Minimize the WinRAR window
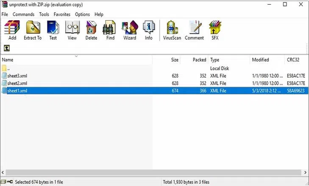Image resolution: width=309 pixels, height=186 pixels. coord(270,4)
